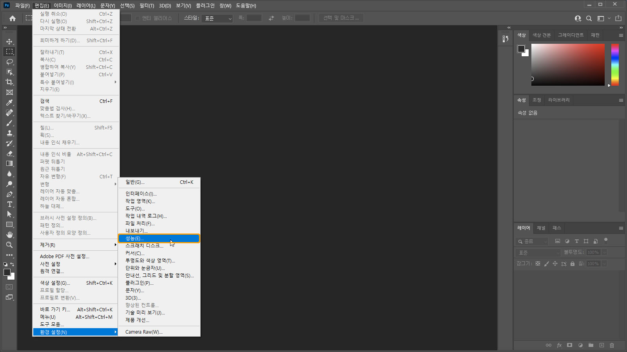
Task: Select the Pen tool
Action: click(9, 194)
